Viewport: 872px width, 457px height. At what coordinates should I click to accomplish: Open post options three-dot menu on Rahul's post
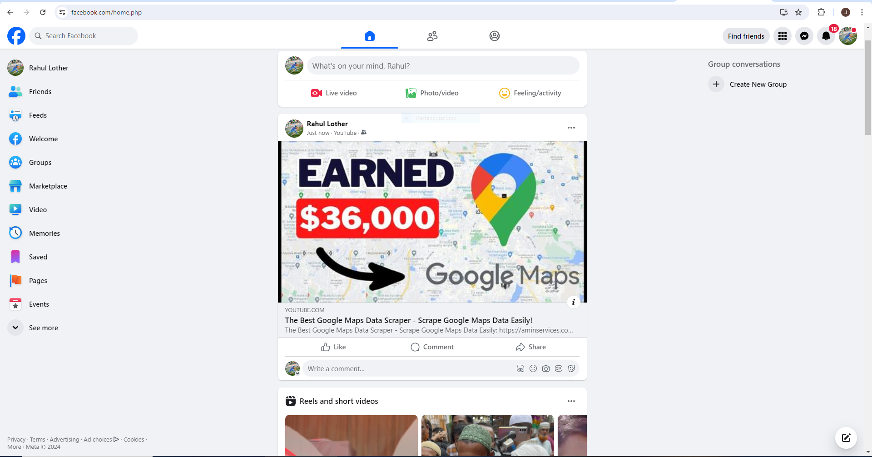[571, 128]
